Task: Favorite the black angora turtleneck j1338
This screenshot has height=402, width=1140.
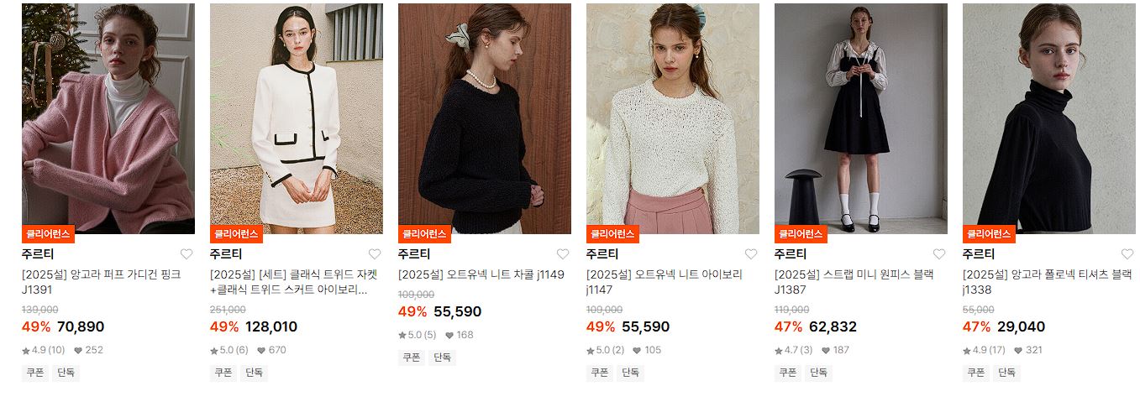Action: point(1127,254)
